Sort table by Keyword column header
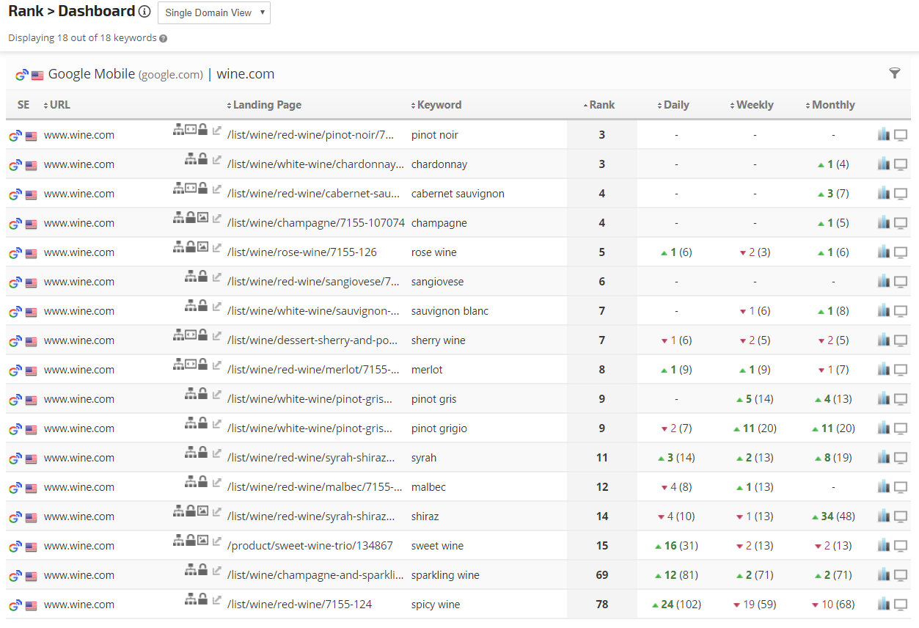919x628 pixels. click(x=439, y=105)
